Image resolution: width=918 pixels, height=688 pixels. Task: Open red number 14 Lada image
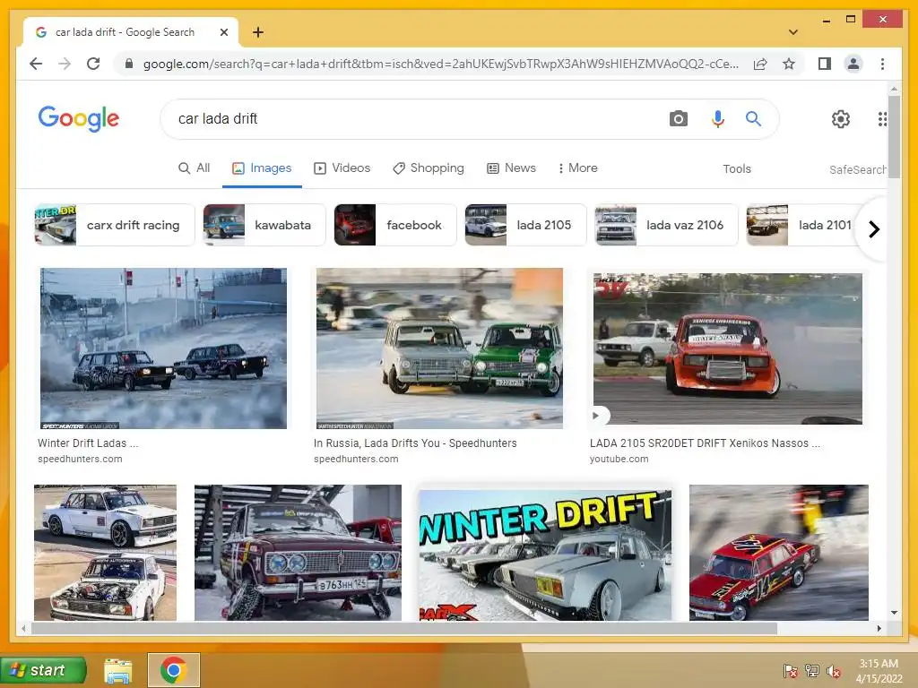pyautogui.click(x=779, y=552)
